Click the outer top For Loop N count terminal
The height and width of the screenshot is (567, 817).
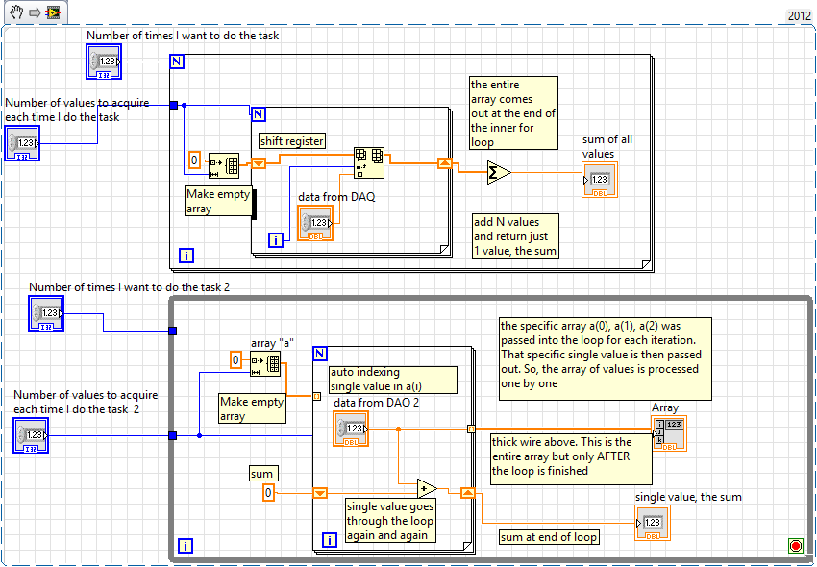point(177,62)
